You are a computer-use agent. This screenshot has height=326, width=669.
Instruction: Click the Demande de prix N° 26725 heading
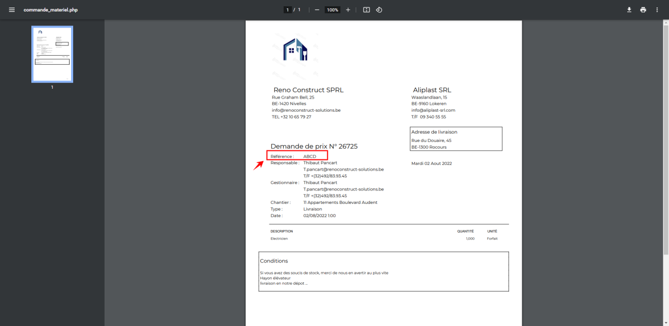click(314, 147)
